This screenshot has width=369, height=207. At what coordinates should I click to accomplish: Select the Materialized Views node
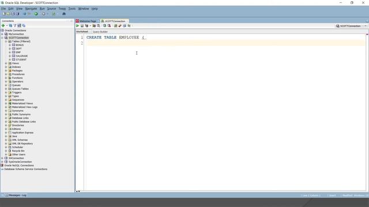[x=22, y=103]
